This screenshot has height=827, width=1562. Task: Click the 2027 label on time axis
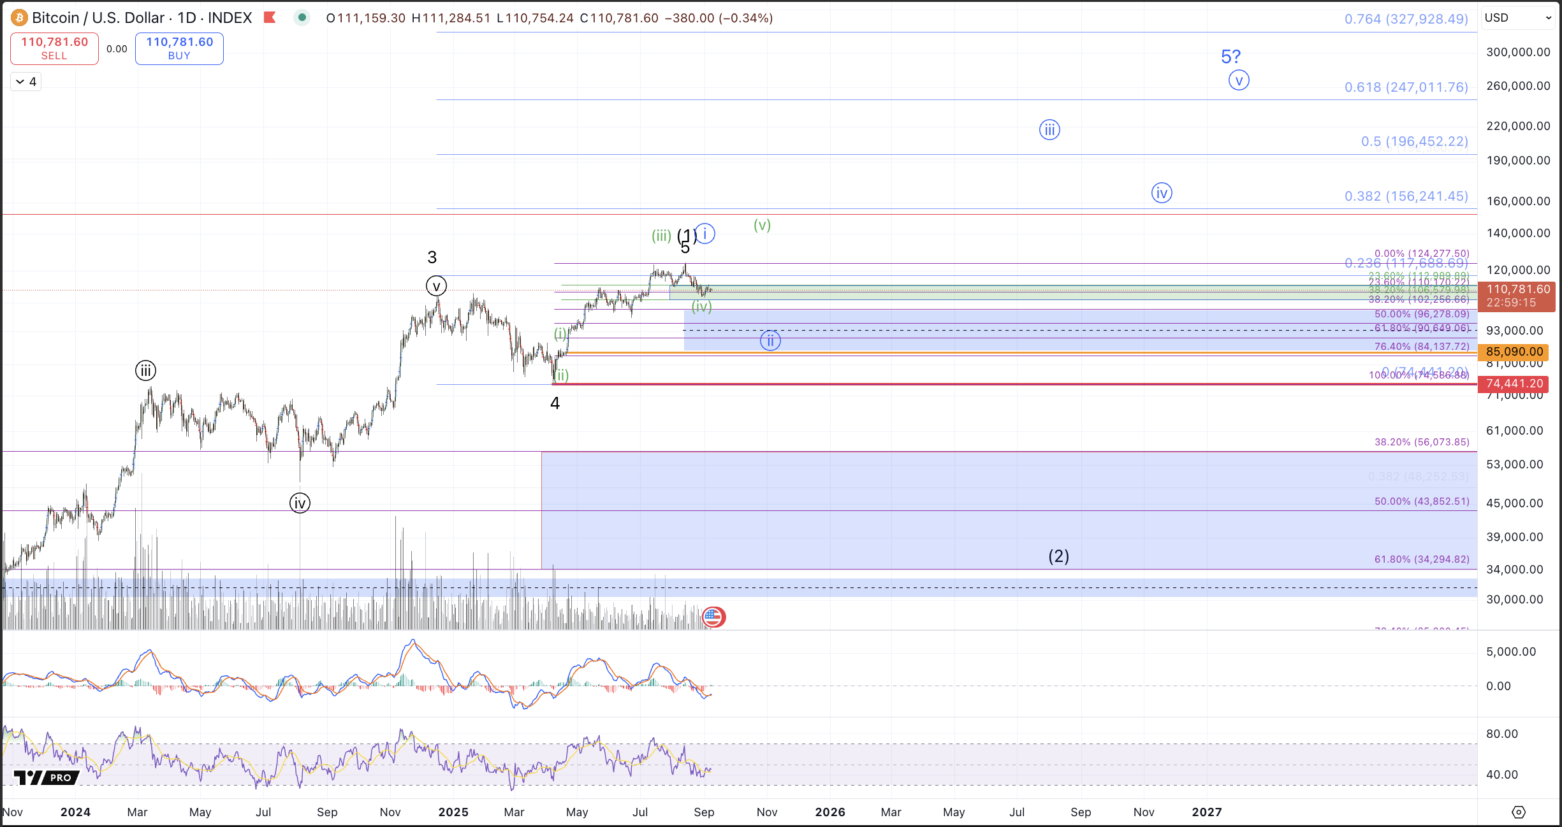pos(1207,812)
